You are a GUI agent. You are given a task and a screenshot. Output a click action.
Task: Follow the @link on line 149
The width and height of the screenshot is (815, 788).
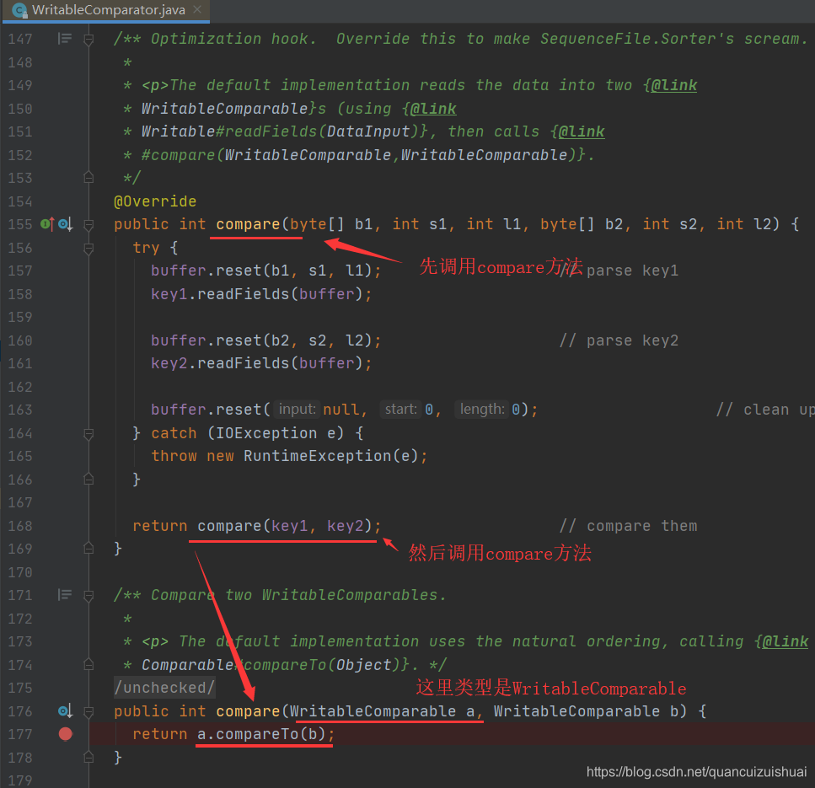674,85
